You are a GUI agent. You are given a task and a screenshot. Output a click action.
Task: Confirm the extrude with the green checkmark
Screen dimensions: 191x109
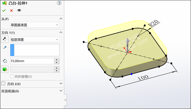pyautogui.click(x=4, y=10)
